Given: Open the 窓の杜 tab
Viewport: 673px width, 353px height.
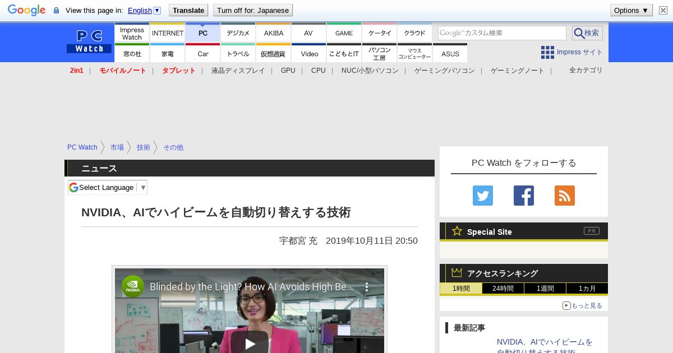Looking at the screenshot, I should pyautogui.click(x=132, y=53).
